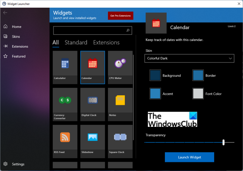The width and height of the screenshot is (243, 171).
Task: Open Skins in the sidebar
Action: 16,36
